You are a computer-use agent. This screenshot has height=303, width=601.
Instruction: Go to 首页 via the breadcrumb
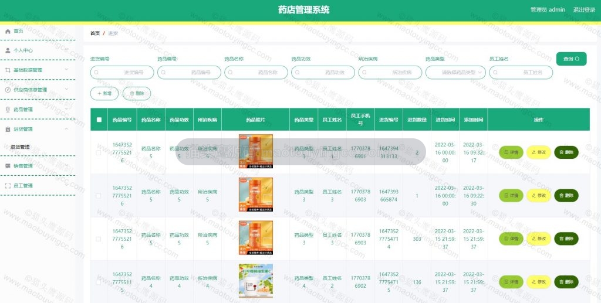tap(95, 33)
